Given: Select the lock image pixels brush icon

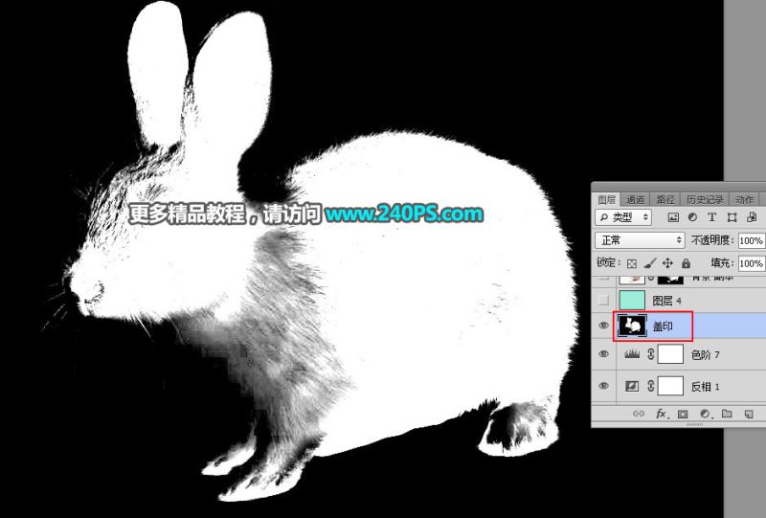Looking at the screenshot, I should tap(650, 263).
